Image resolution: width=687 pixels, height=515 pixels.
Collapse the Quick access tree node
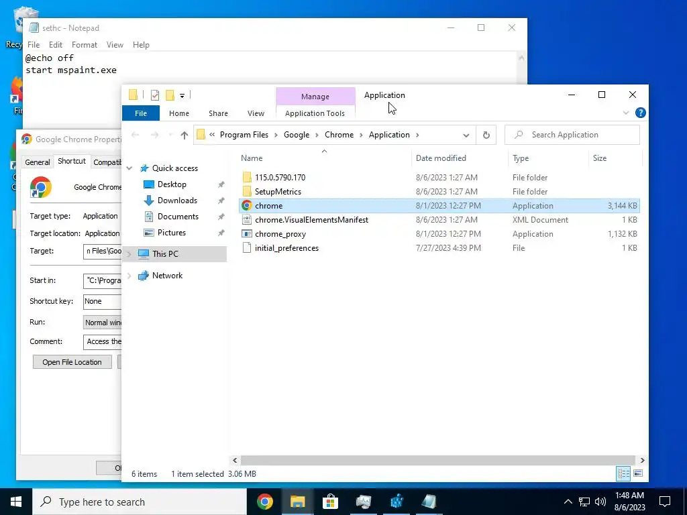pyautogui.click(x=129, y=168)
